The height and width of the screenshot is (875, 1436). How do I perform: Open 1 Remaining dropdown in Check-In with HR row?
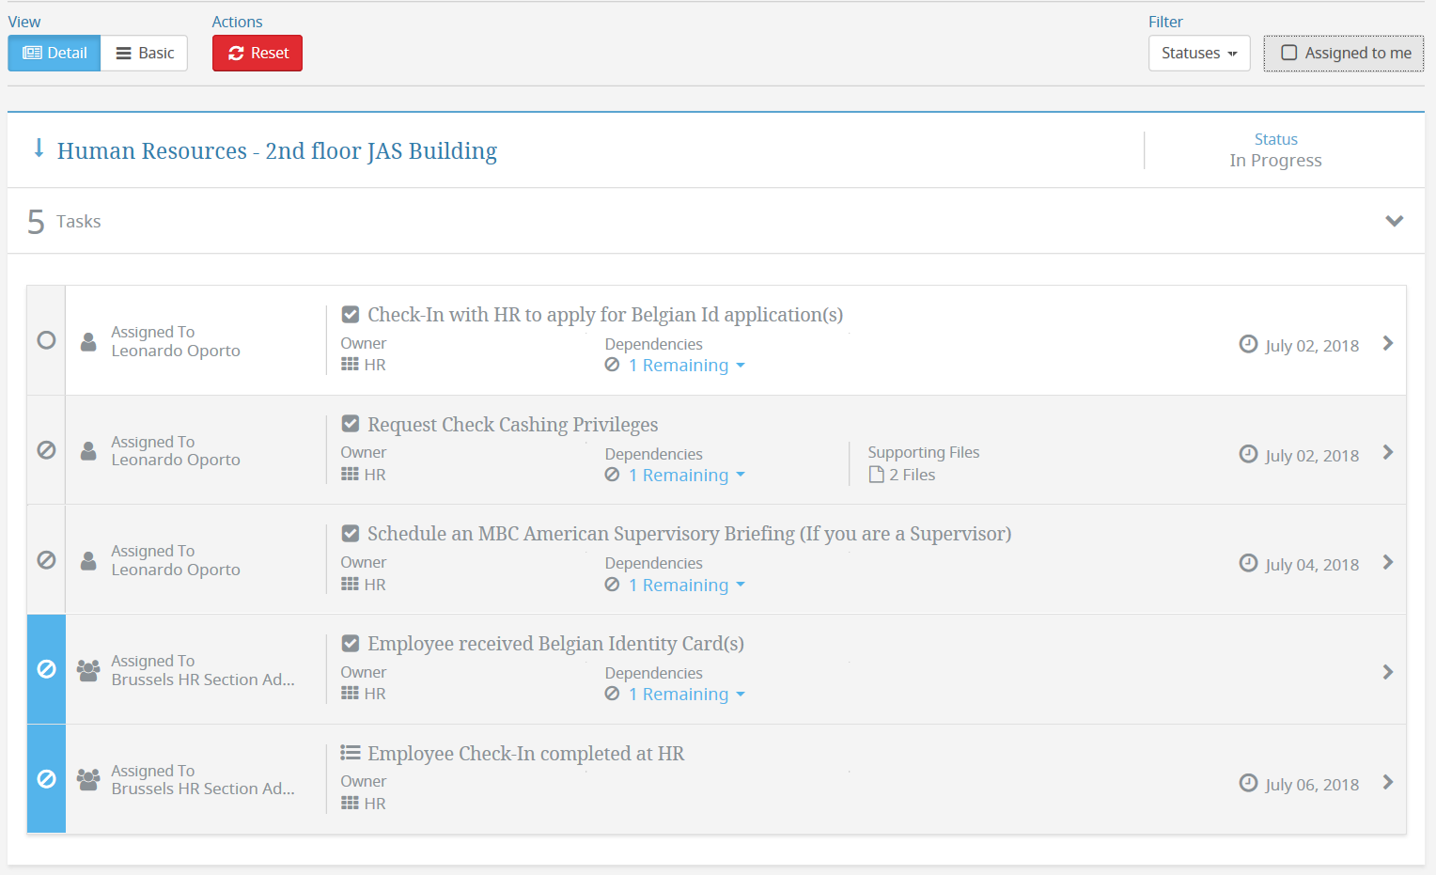(x=687, y=366)
